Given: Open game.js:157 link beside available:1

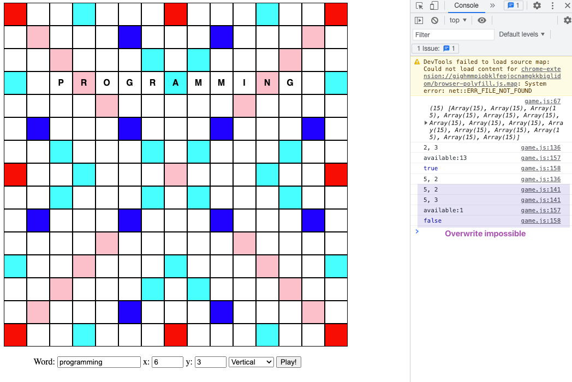Looking at the screenshot, I should pyautogui.click(x=541, y=210).
